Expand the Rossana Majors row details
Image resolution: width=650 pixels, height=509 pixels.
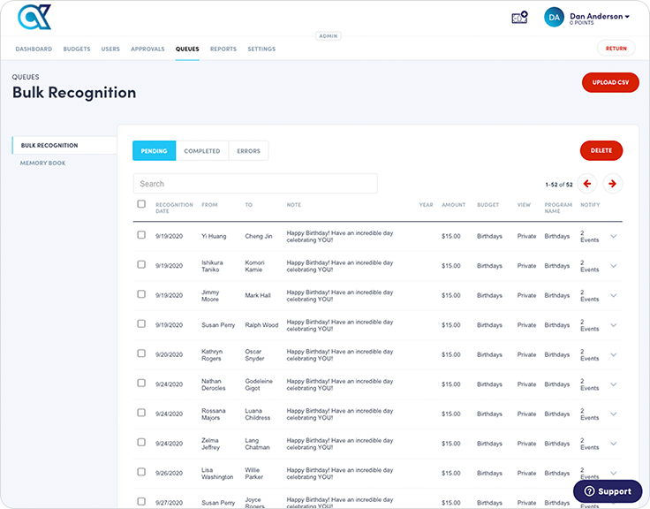click(x=614, y=414)
